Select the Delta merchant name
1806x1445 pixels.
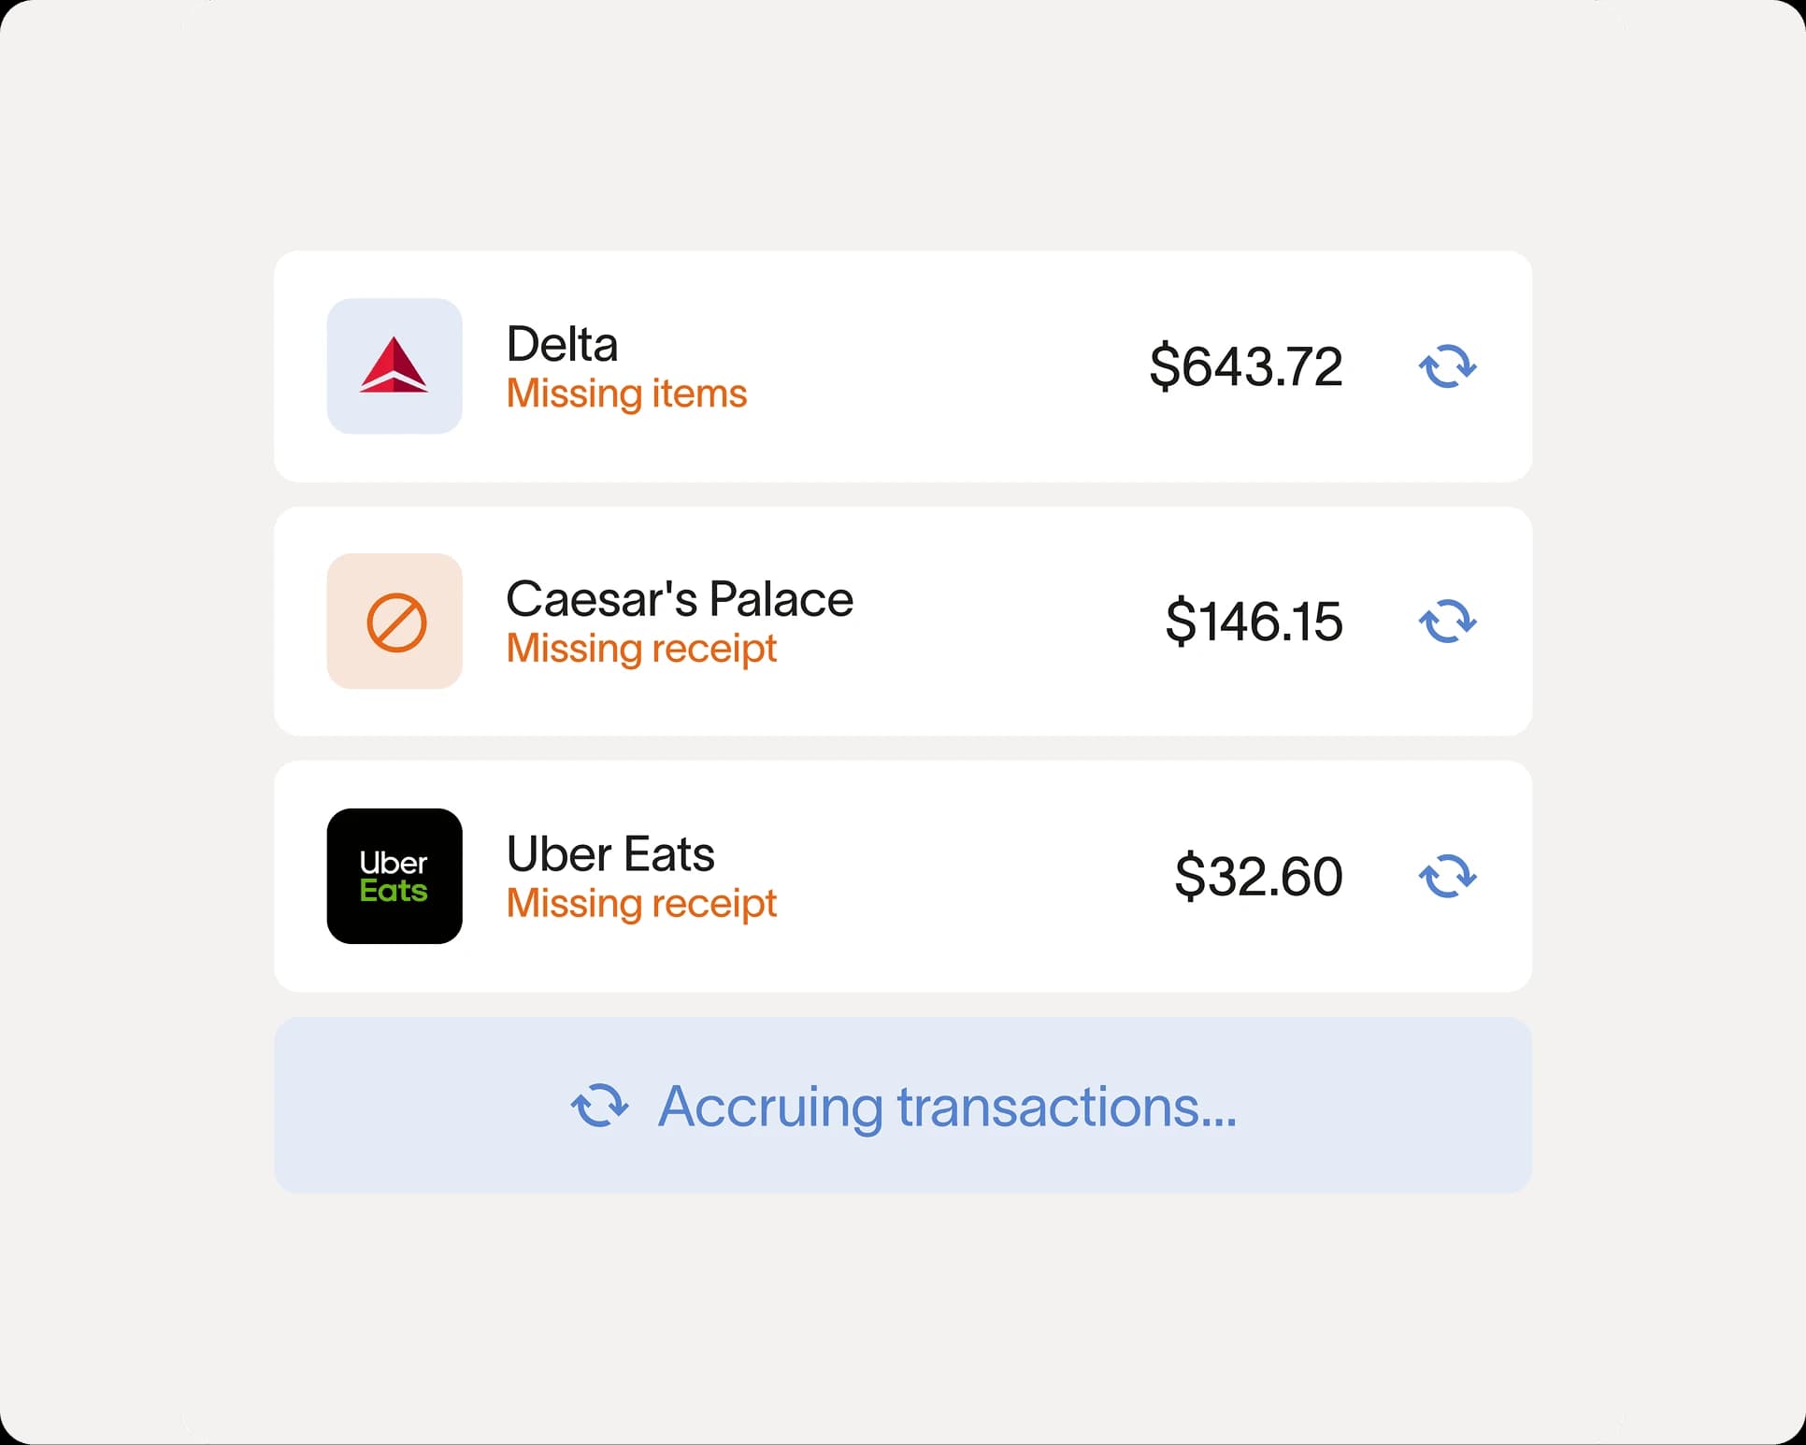[x=562, y=344]
